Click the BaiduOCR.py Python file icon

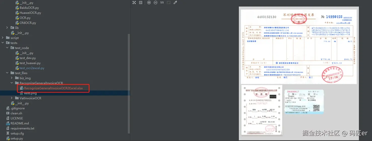17,8
